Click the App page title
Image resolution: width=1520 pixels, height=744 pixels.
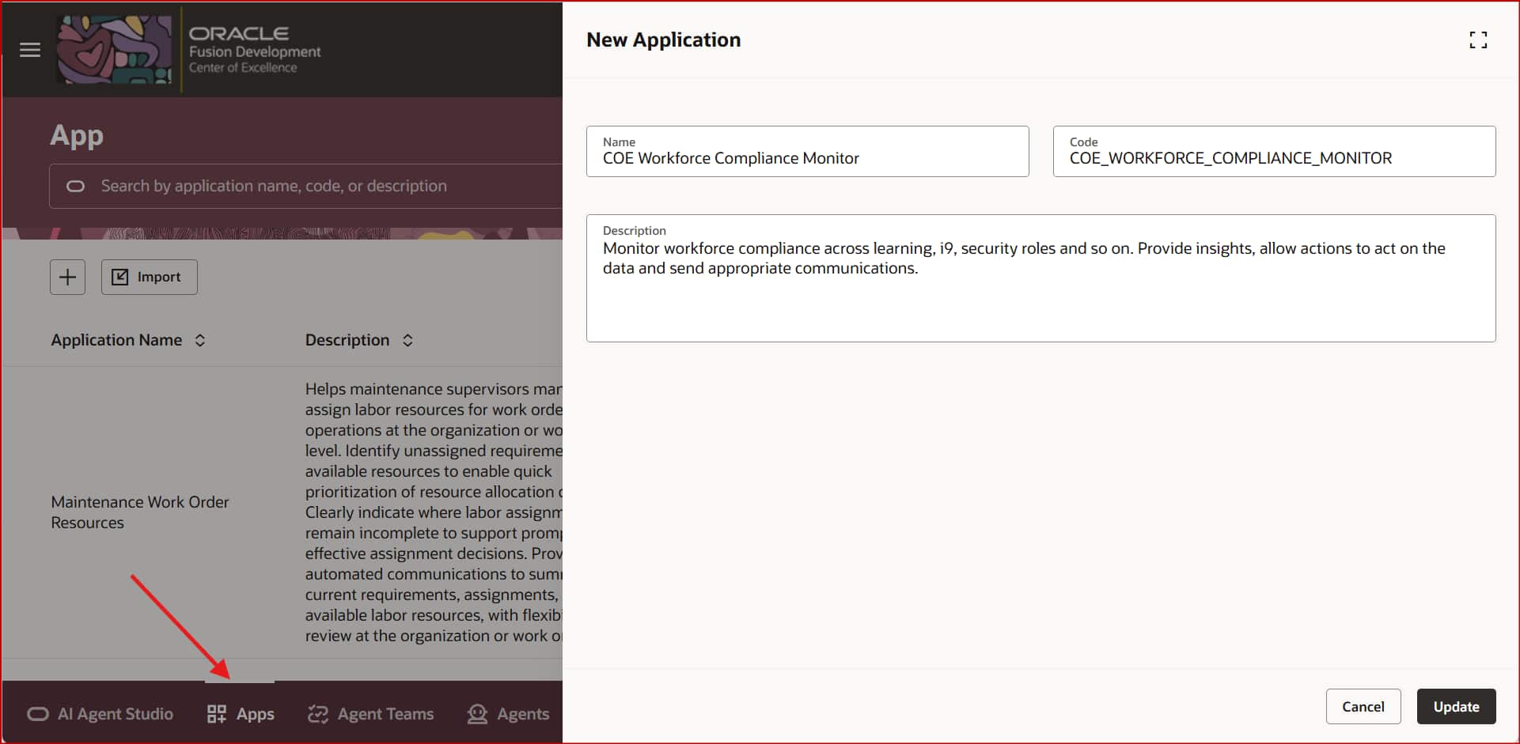coord(77,136)
